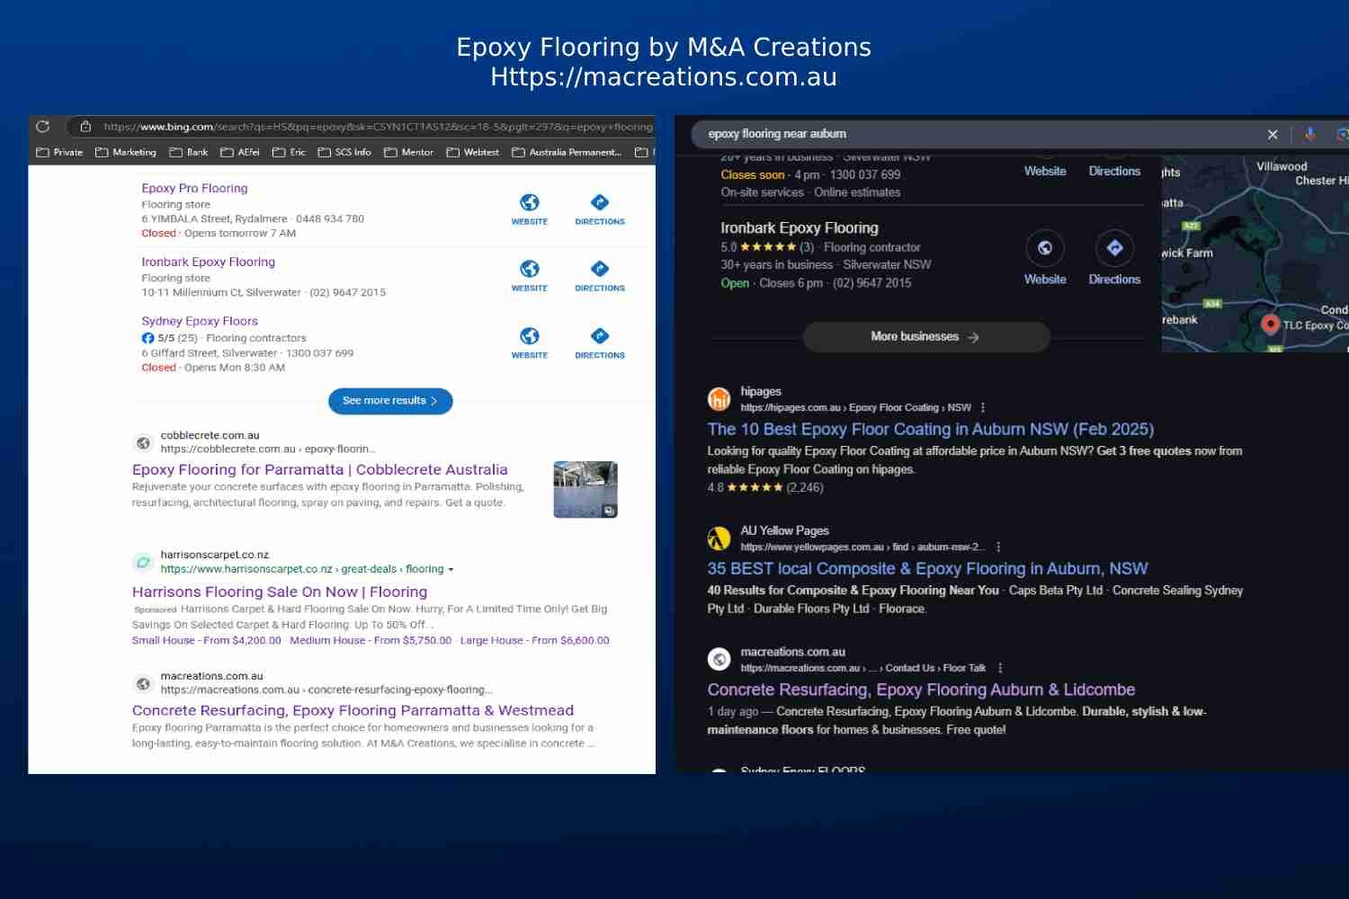1349x899 pixels.
Task: Open Ironbark Epoxy Flooring Bing website icon
Action: (x=530, y=269)
